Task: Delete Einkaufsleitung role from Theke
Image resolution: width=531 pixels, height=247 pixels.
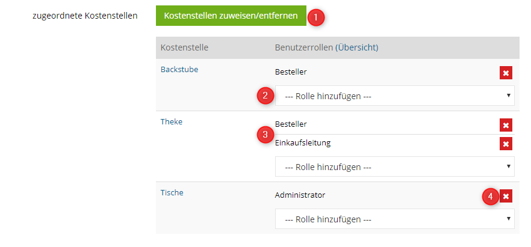Action: pos(506,144)
